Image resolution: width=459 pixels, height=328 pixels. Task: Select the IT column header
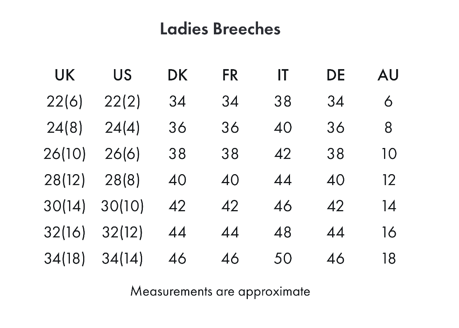[283, 75]
